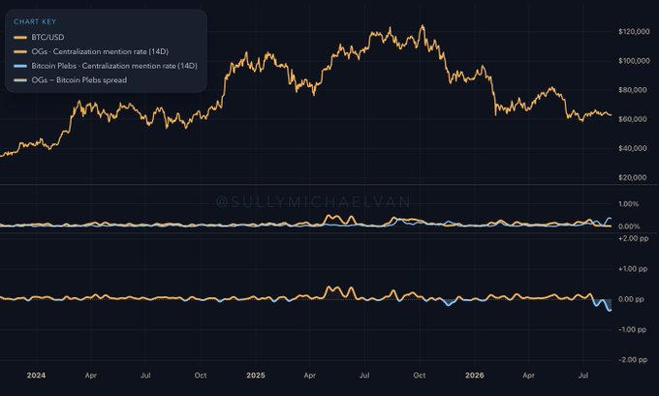Click the 2026 year label on time axis

475,376
